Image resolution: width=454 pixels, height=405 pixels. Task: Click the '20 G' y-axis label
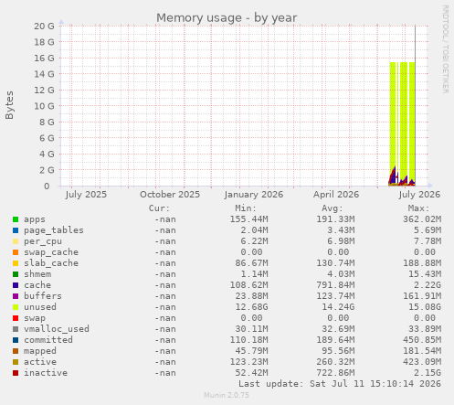point(44,27)
